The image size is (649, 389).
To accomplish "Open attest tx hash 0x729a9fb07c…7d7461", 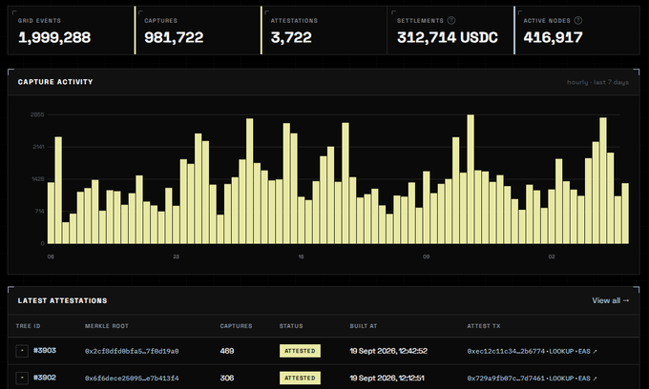I will 506,379.
